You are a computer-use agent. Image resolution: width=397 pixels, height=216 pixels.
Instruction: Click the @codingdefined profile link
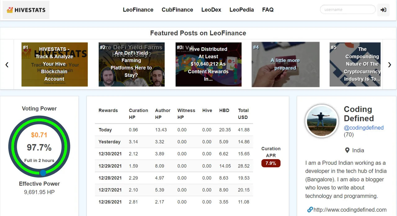pos(364,128)
